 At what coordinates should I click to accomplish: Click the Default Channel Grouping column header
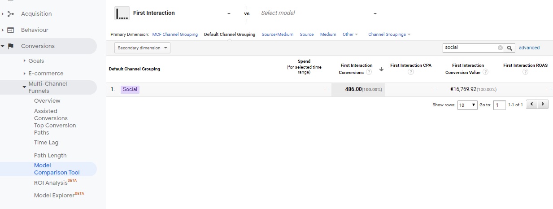[135, 69]
